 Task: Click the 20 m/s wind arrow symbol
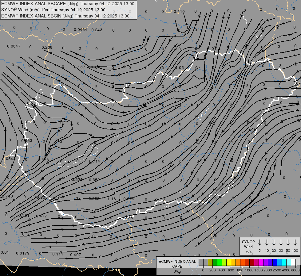point(274,243)
